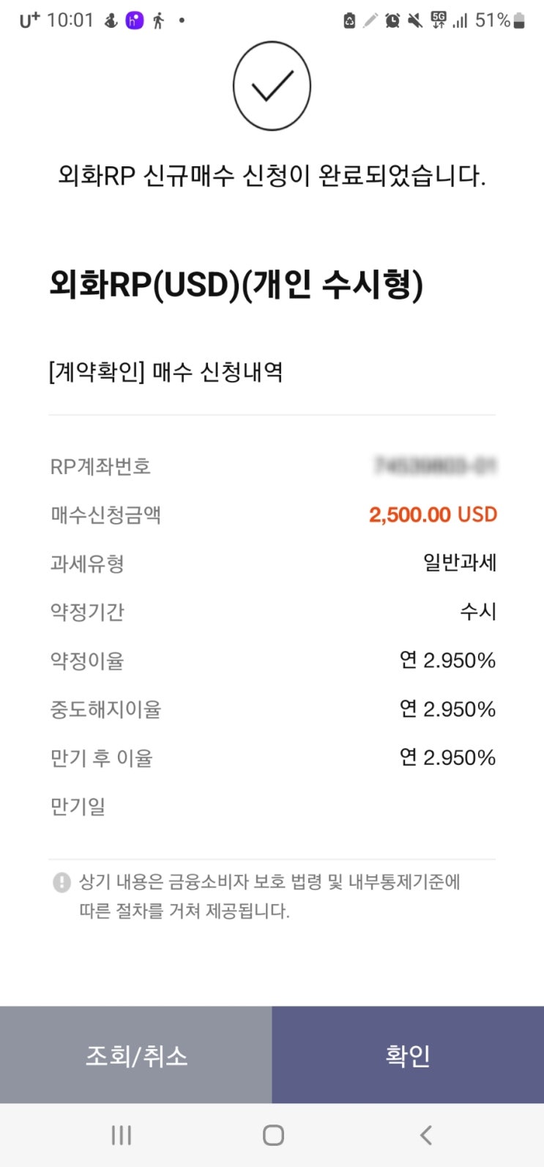Tap the gray info exclamation icon
Image resolution: width=544 pixels, height=1167 pixels.
click(x=62, y=882)
